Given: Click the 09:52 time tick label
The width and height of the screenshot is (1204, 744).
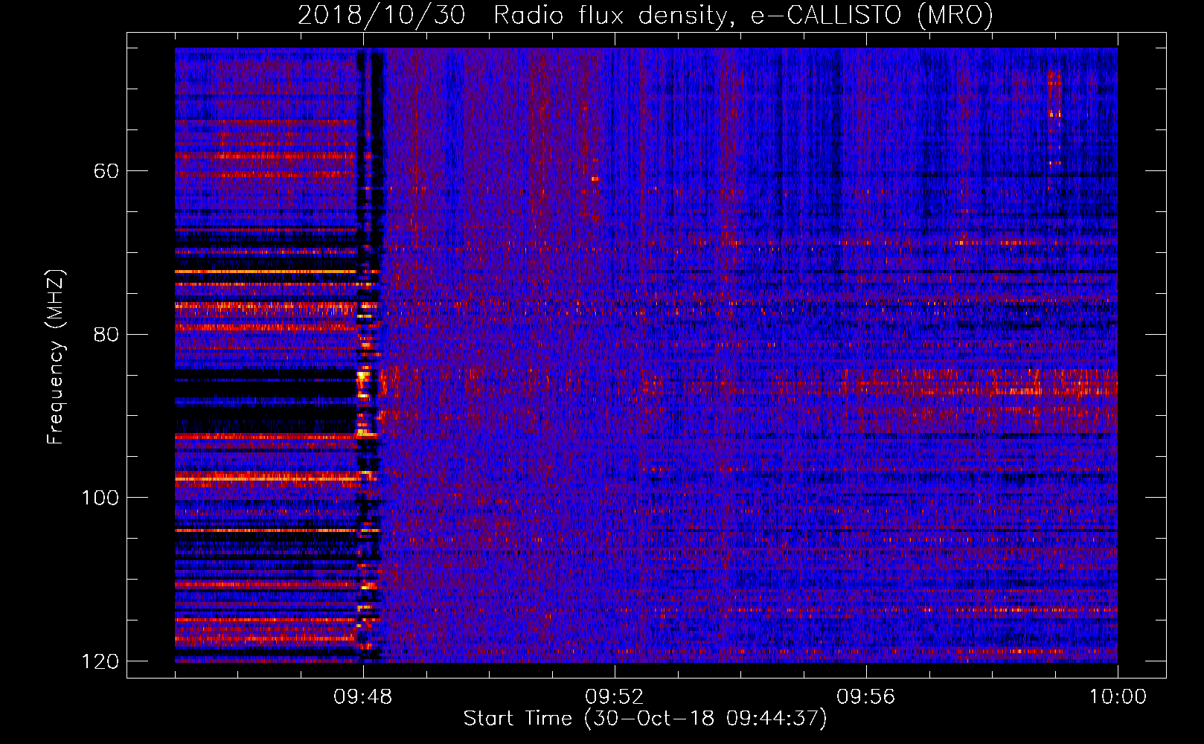Looking at the screenshot, I should pos(615,697).
